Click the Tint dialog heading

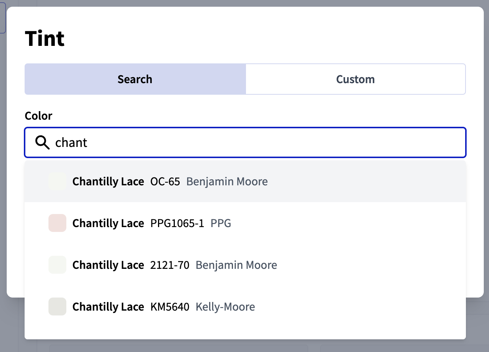(x=45, y=38)
